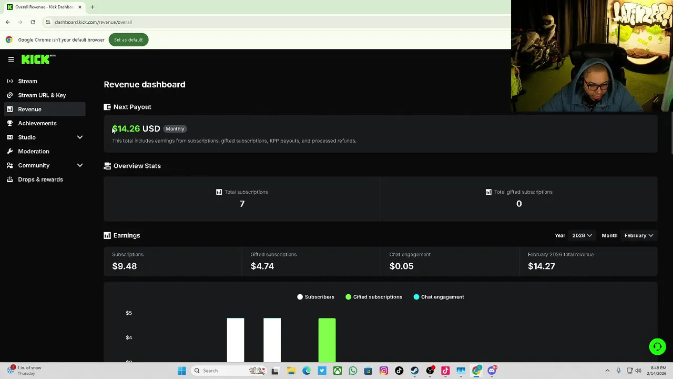The image size is (673, 379).
Task: Open the Xbox app from taskbar
Action: (x=338, y=371)
